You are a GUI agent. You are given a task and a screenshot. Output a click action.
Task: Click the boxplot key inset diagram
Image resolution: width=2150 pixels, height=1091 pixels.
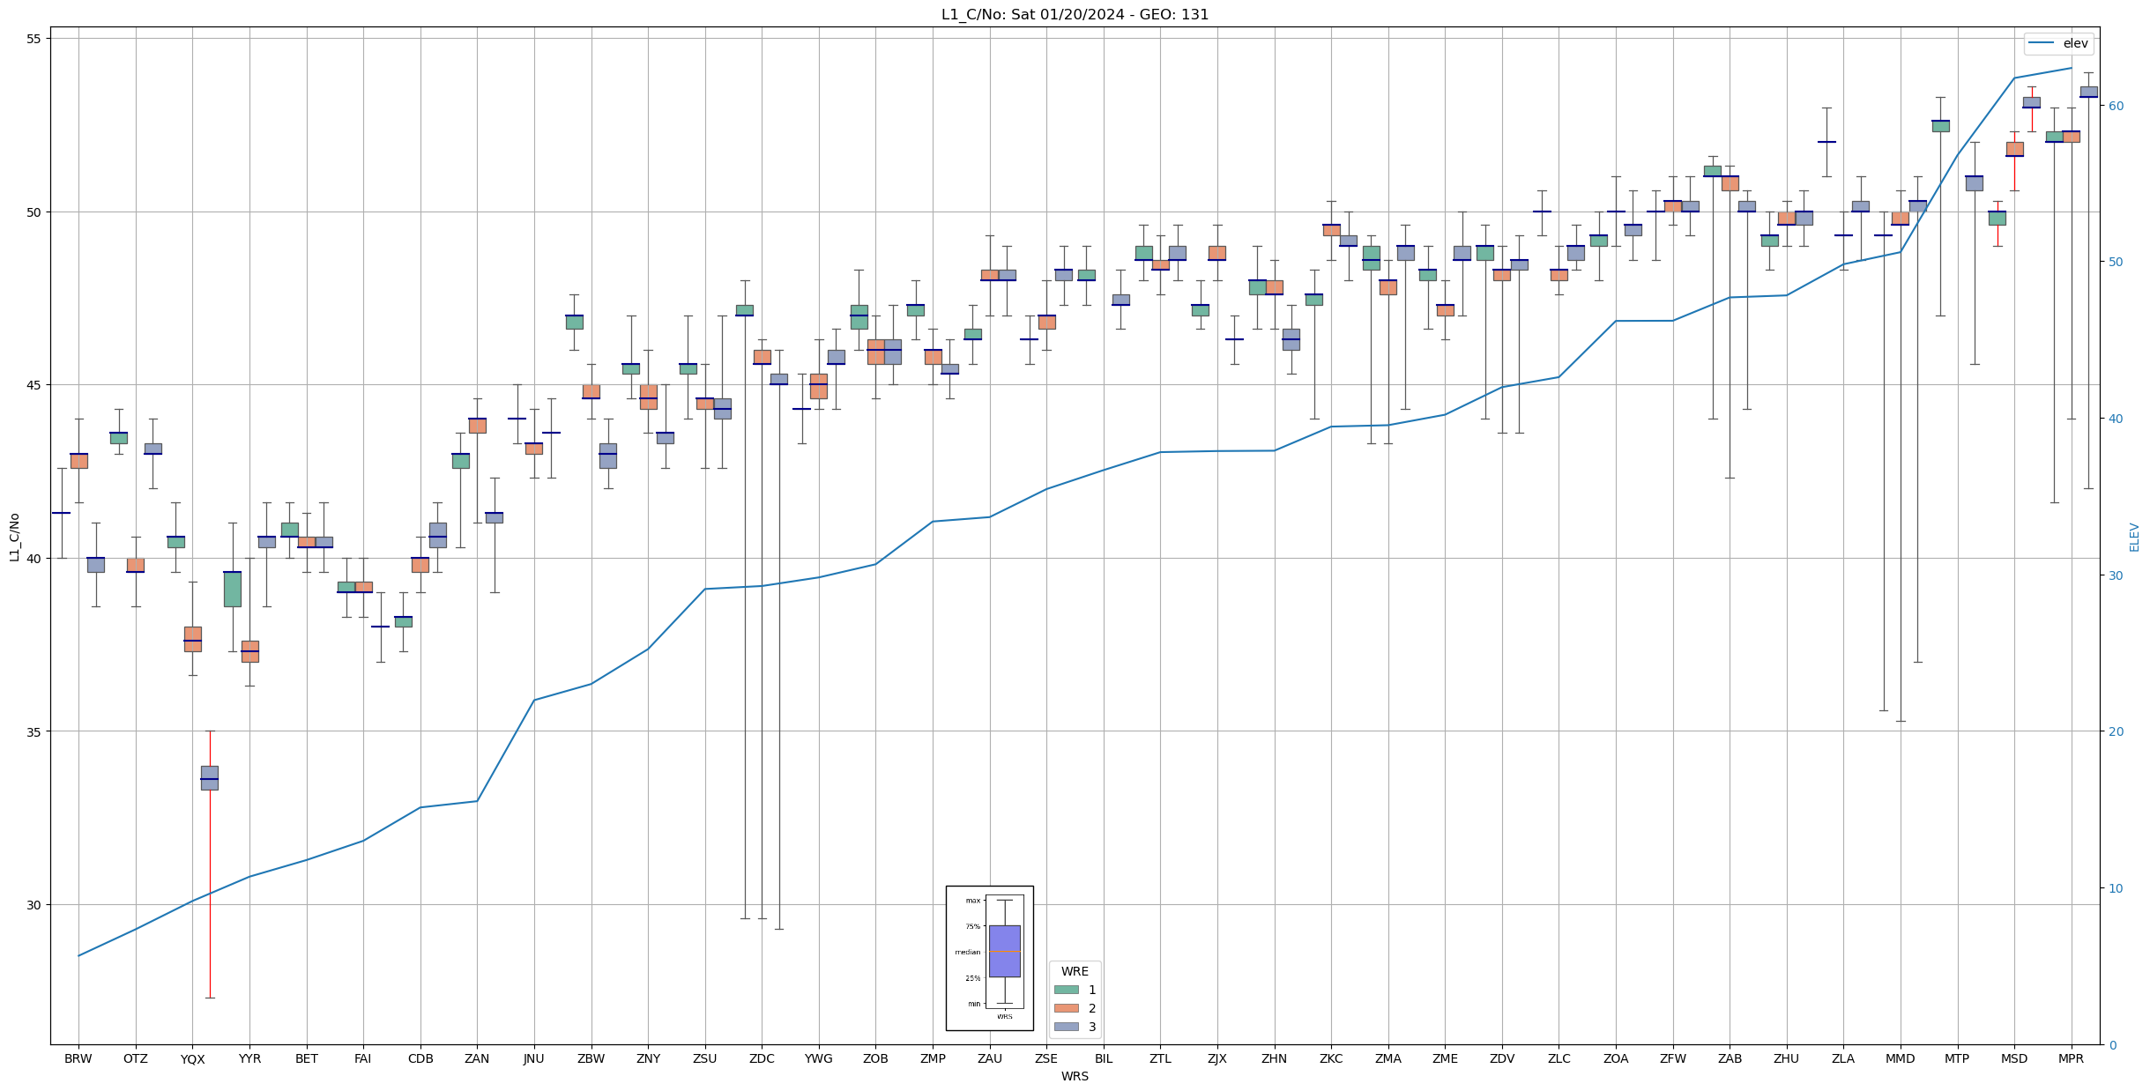990,958
